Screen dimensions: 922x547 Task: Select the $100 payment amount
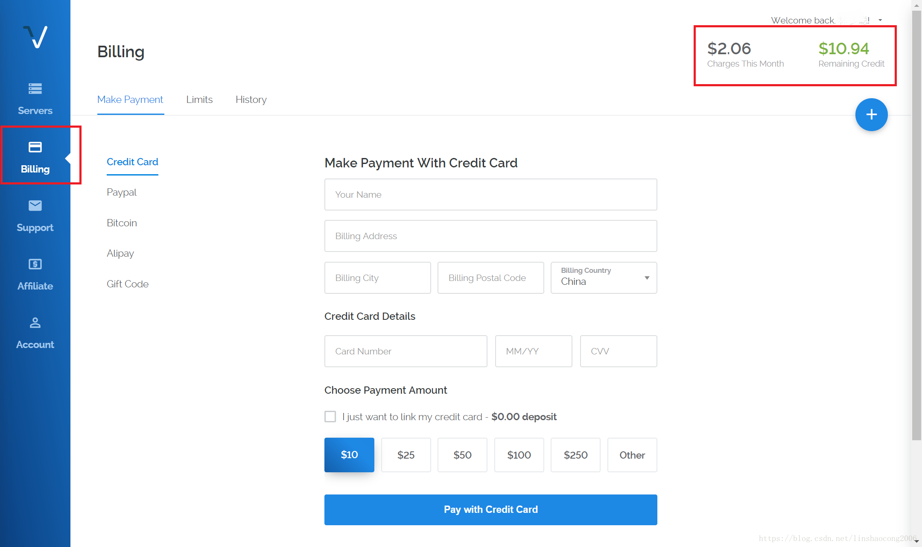pyautogui.click(x=519, y=455)
